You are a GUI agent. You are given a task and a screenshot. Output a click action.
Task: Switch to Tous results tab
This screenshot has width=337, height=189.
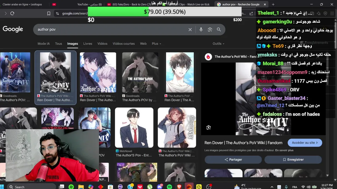pyautogui.click(x=58, y=44)
